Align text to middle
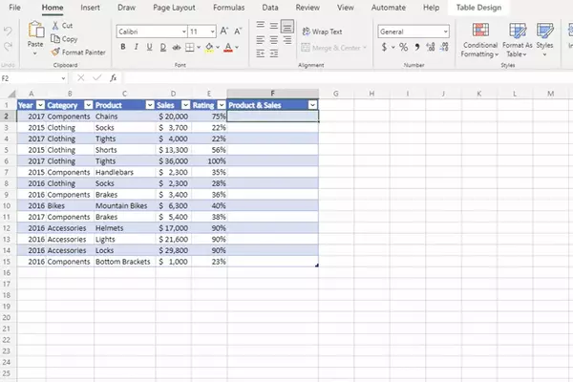This screenshot has width=573, height=382. click(274, 25)
